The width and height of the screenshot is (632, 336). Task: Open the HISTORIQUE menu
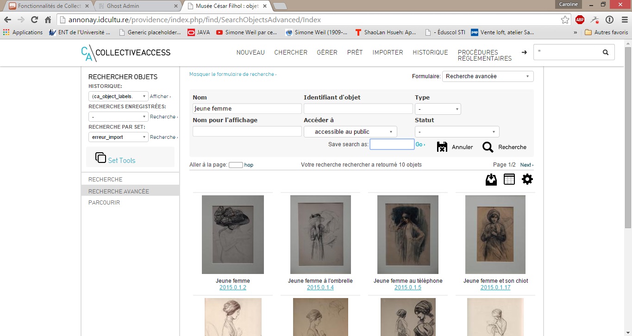pyautogui.click(x=431, y=52)
